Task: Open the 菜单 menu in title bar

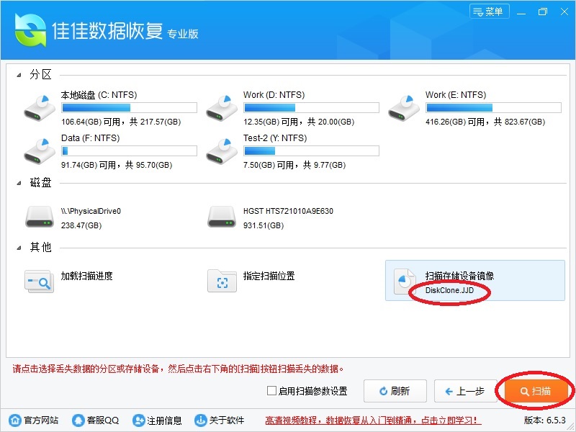Action: click(489, 12)
